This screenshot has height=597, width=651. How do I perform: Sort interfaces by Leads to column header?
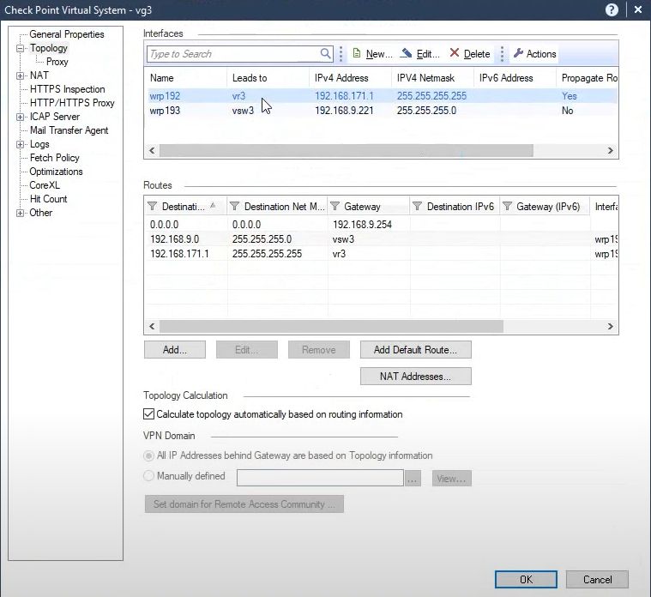268,78
